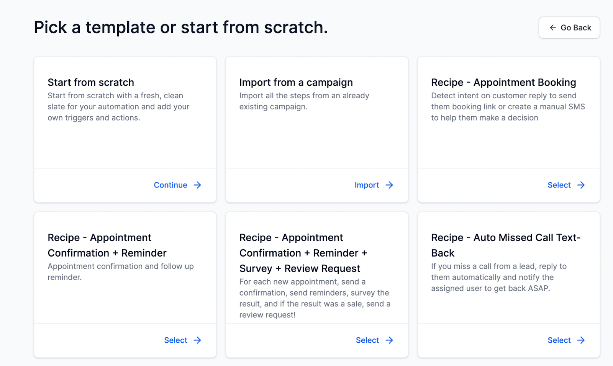Select the Appointment Confirmation + Reminder recipe
613x366 pixels.
[x=175, y=340]
